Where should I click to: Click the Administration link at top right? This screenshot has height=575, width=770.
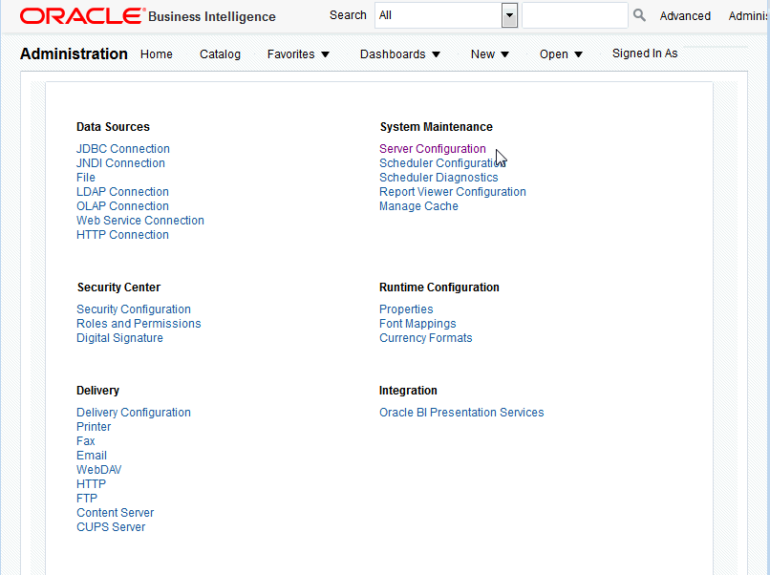748,16
